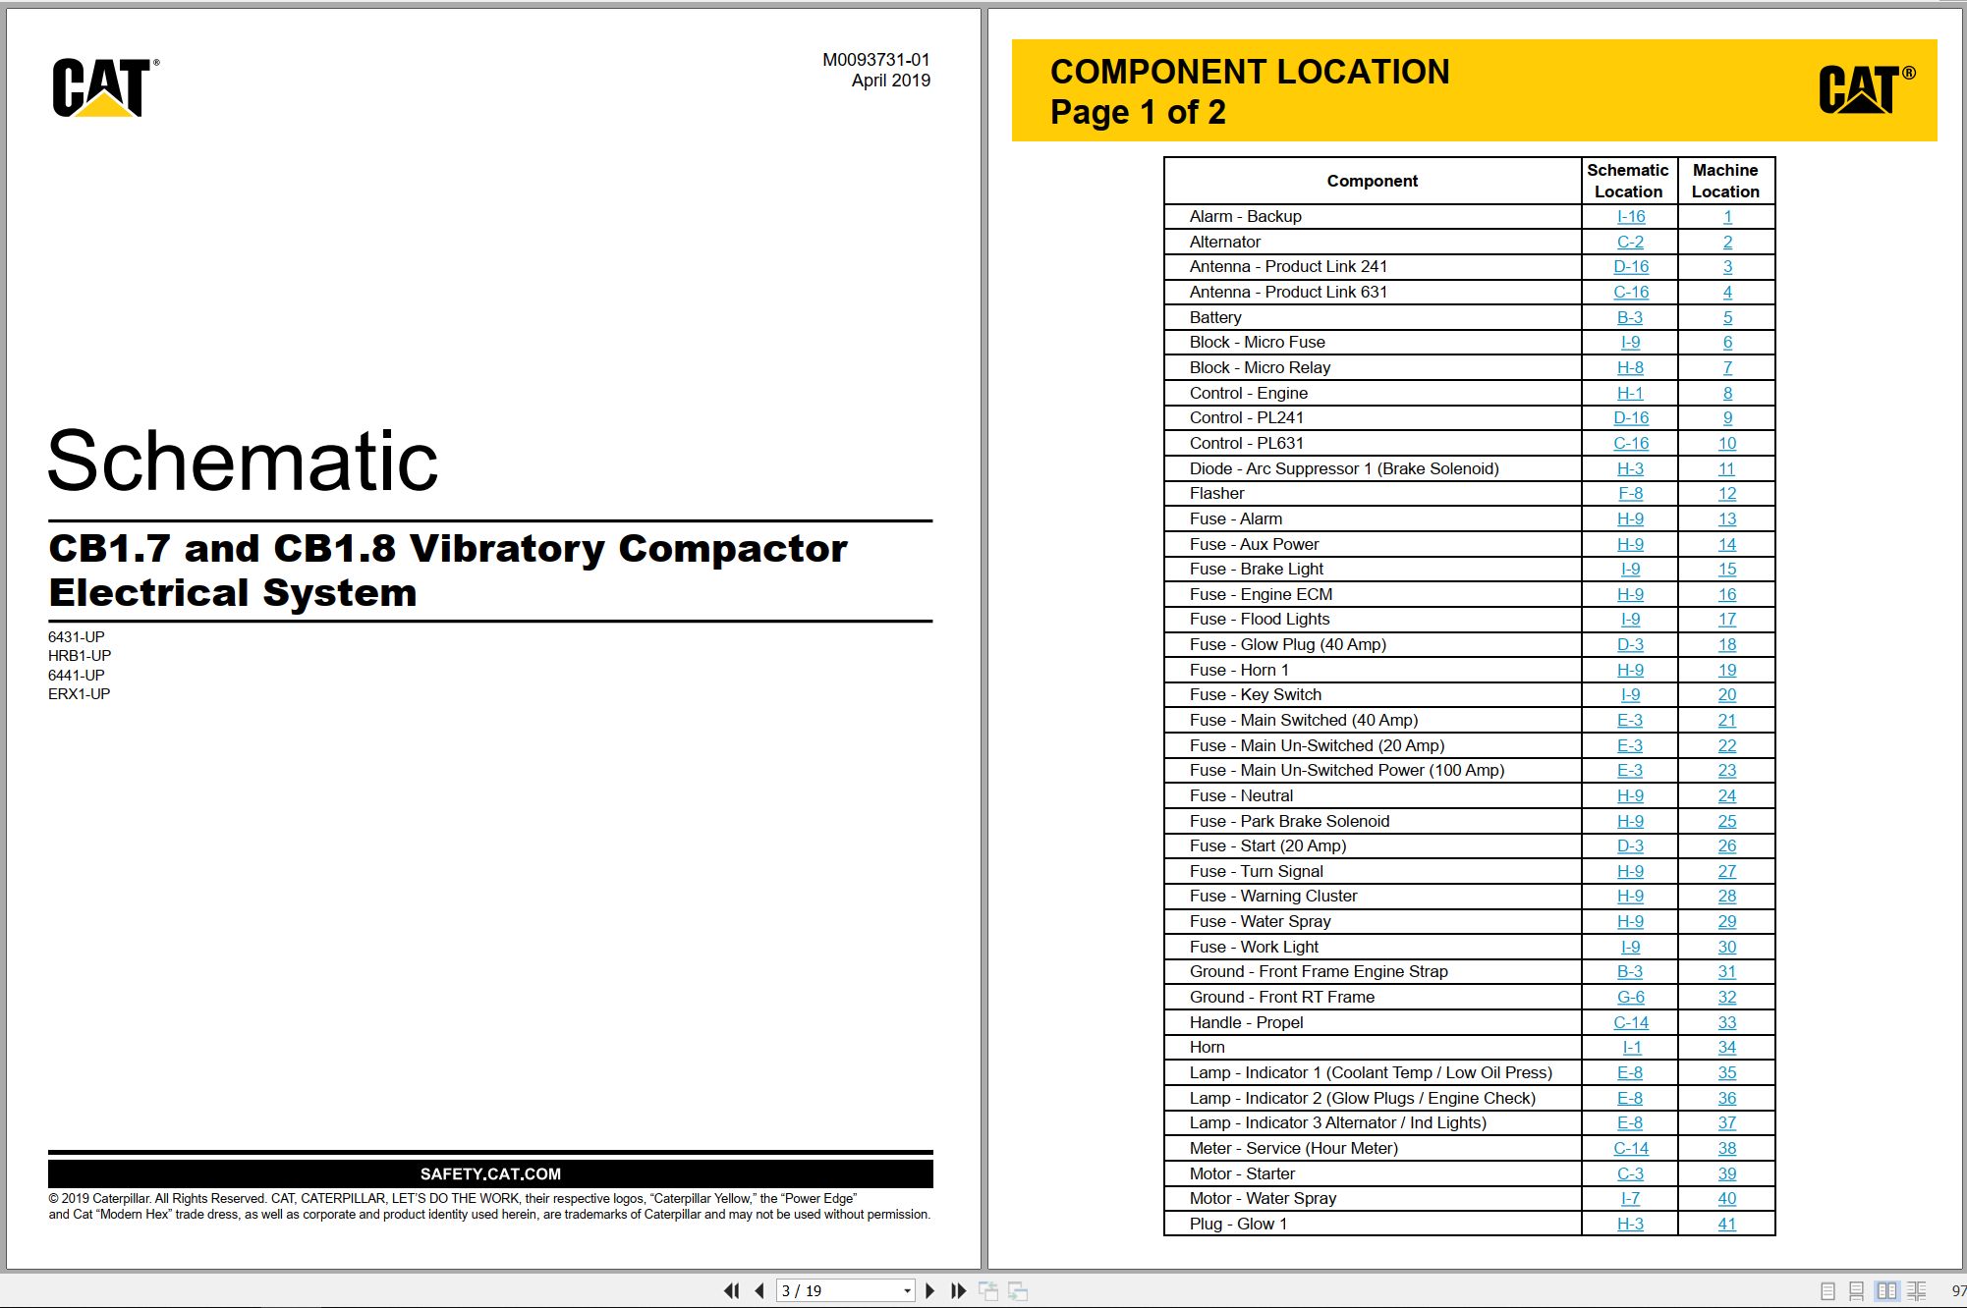Open machine location 25 for Park Brake Solenoid fuse
The image size is (1967, 1308).
(1727, 821)
